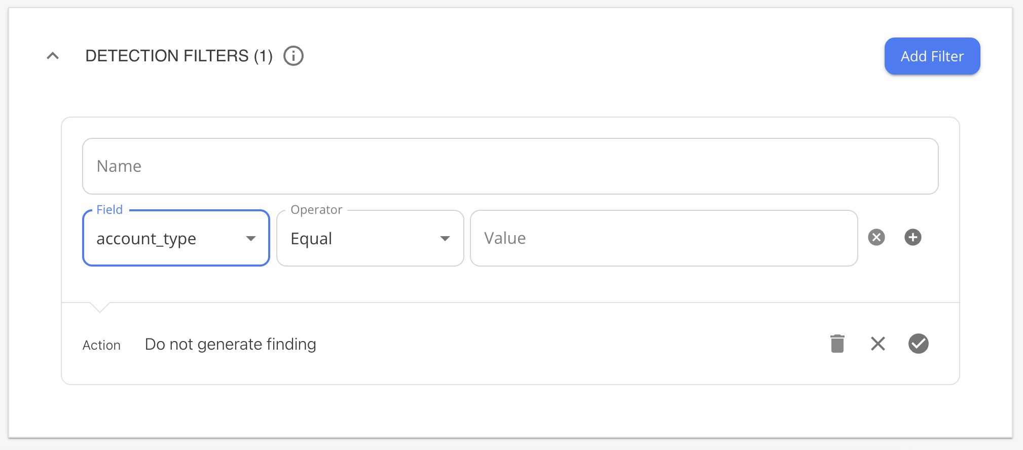Click the Action label text
Screen dimensions: 1023x450
pyautogui.click(x=102, y=345)
